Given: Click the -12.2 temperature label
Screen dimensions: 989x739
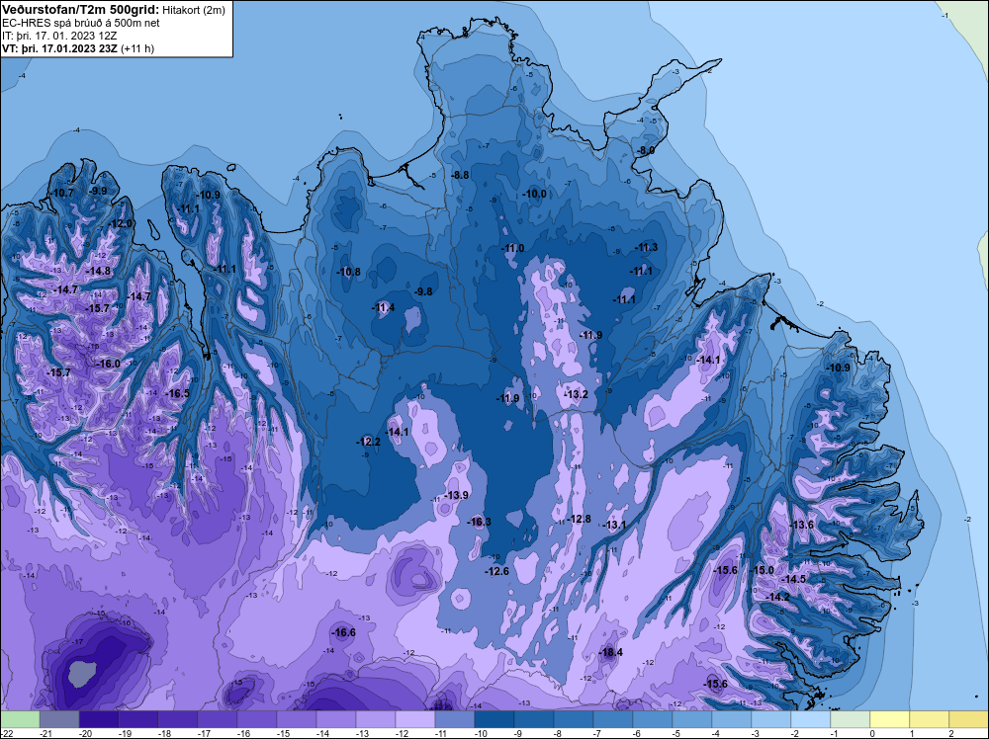Looking at the screenshot, I should coord(368,442).
